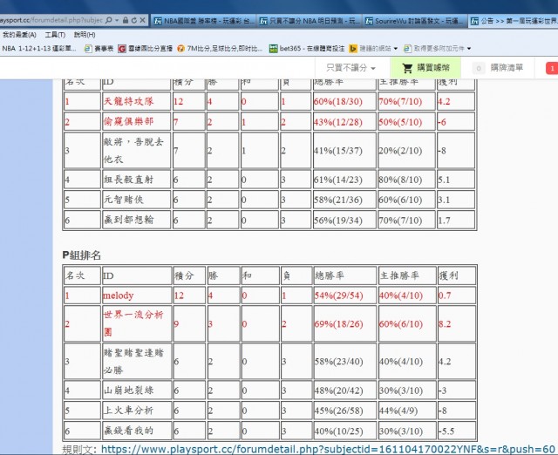This screenshot has height=455, width=558.
Task: Click the 購牌清單 button
Action: [x=504, y=68]
